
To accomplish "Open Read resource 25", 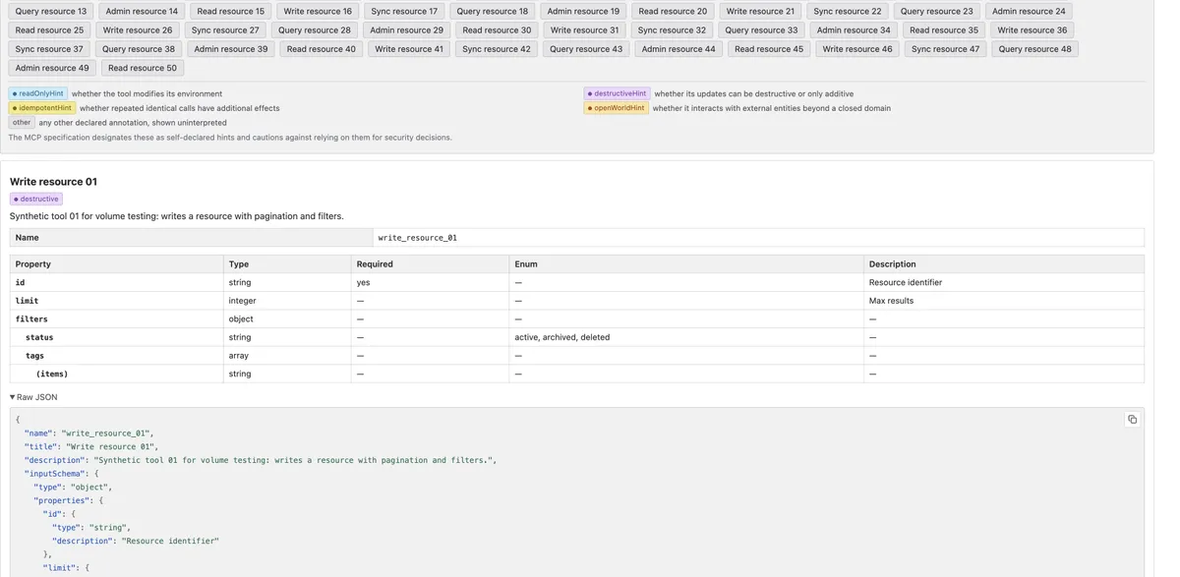I will [49, 29].
